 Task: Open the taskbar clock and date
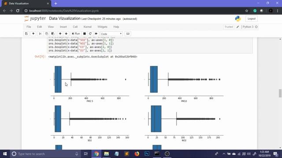click(x=264, y=154)
